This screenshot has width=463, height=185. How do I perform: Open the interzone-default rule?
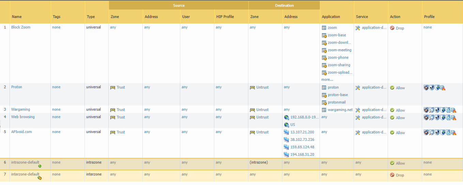click(x=25, y=174)
